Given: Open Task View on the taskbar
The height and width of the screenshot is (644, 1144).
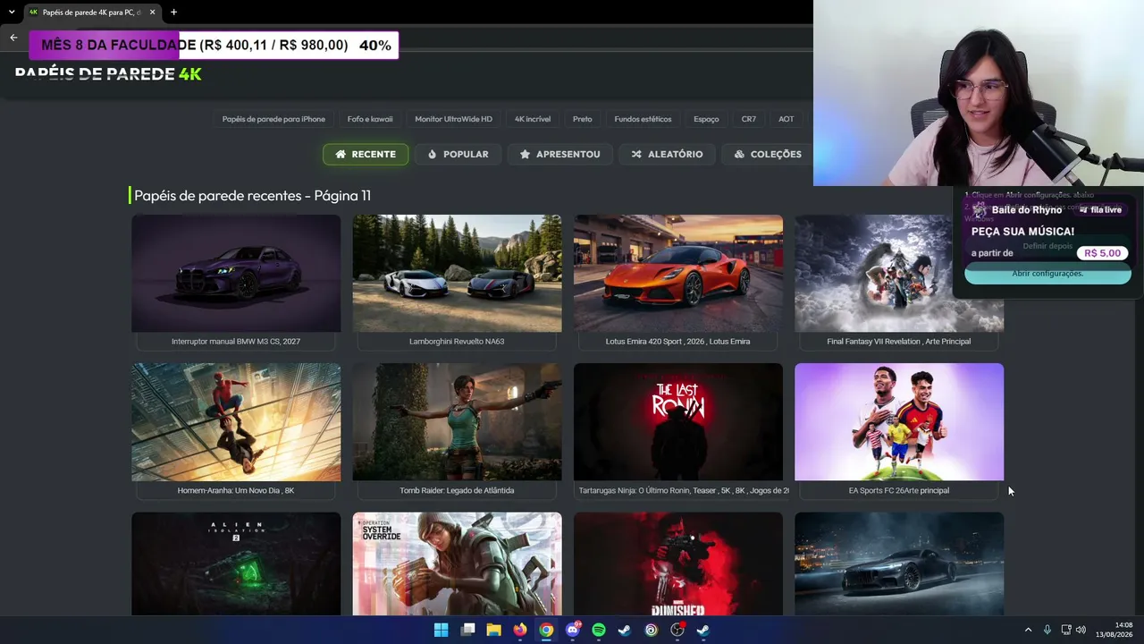Looking at the screenshot, I should click(x=467, y=630).
